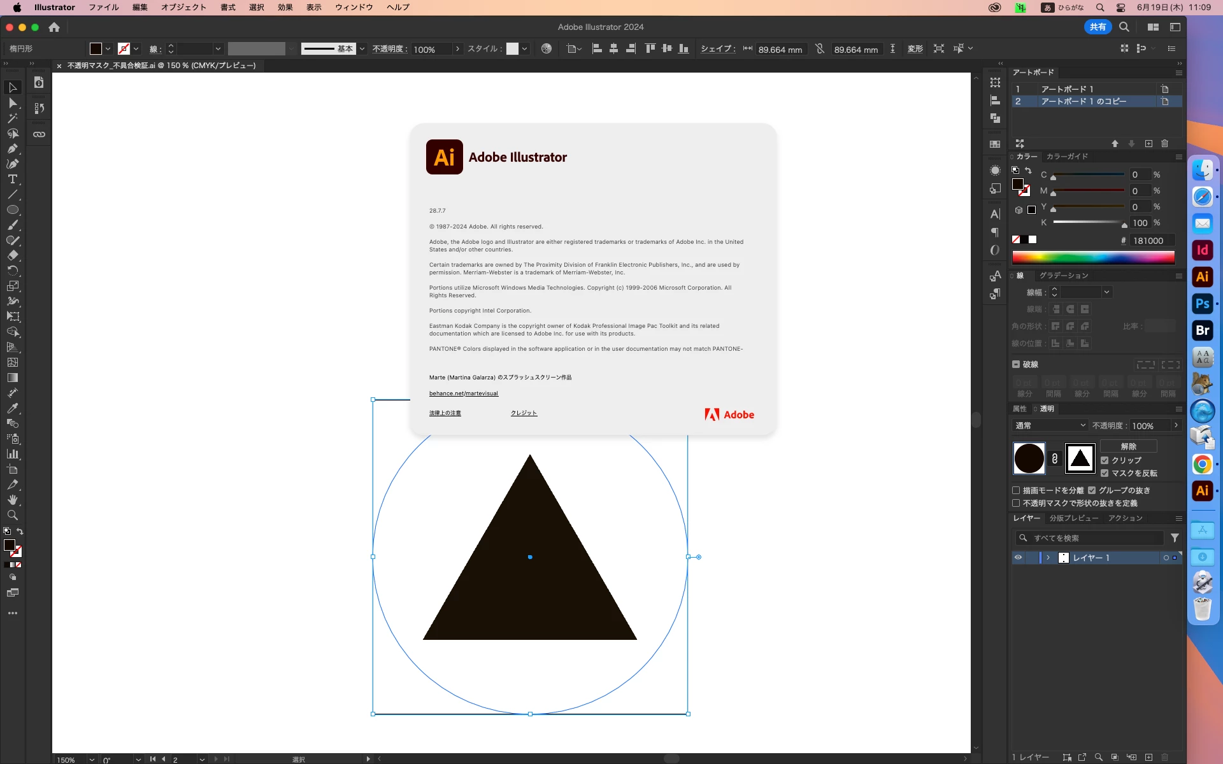Switch to the グラデーション tab
This screenshot has width=1223, height=764.
coord(1064,276)
